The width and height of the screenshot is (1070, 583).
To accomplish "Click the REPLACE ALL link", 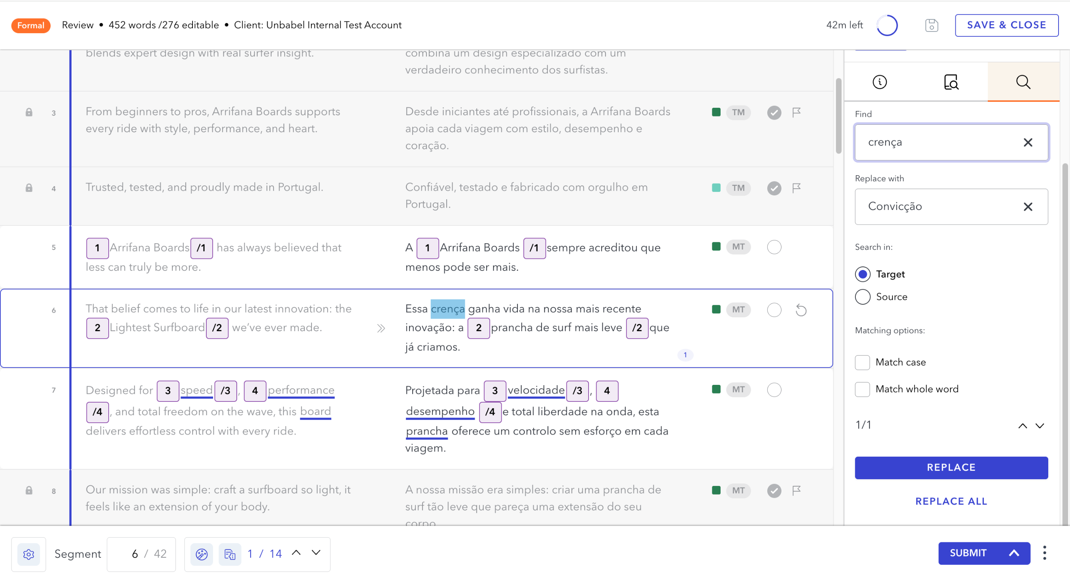I will click(x=951, y=501).
